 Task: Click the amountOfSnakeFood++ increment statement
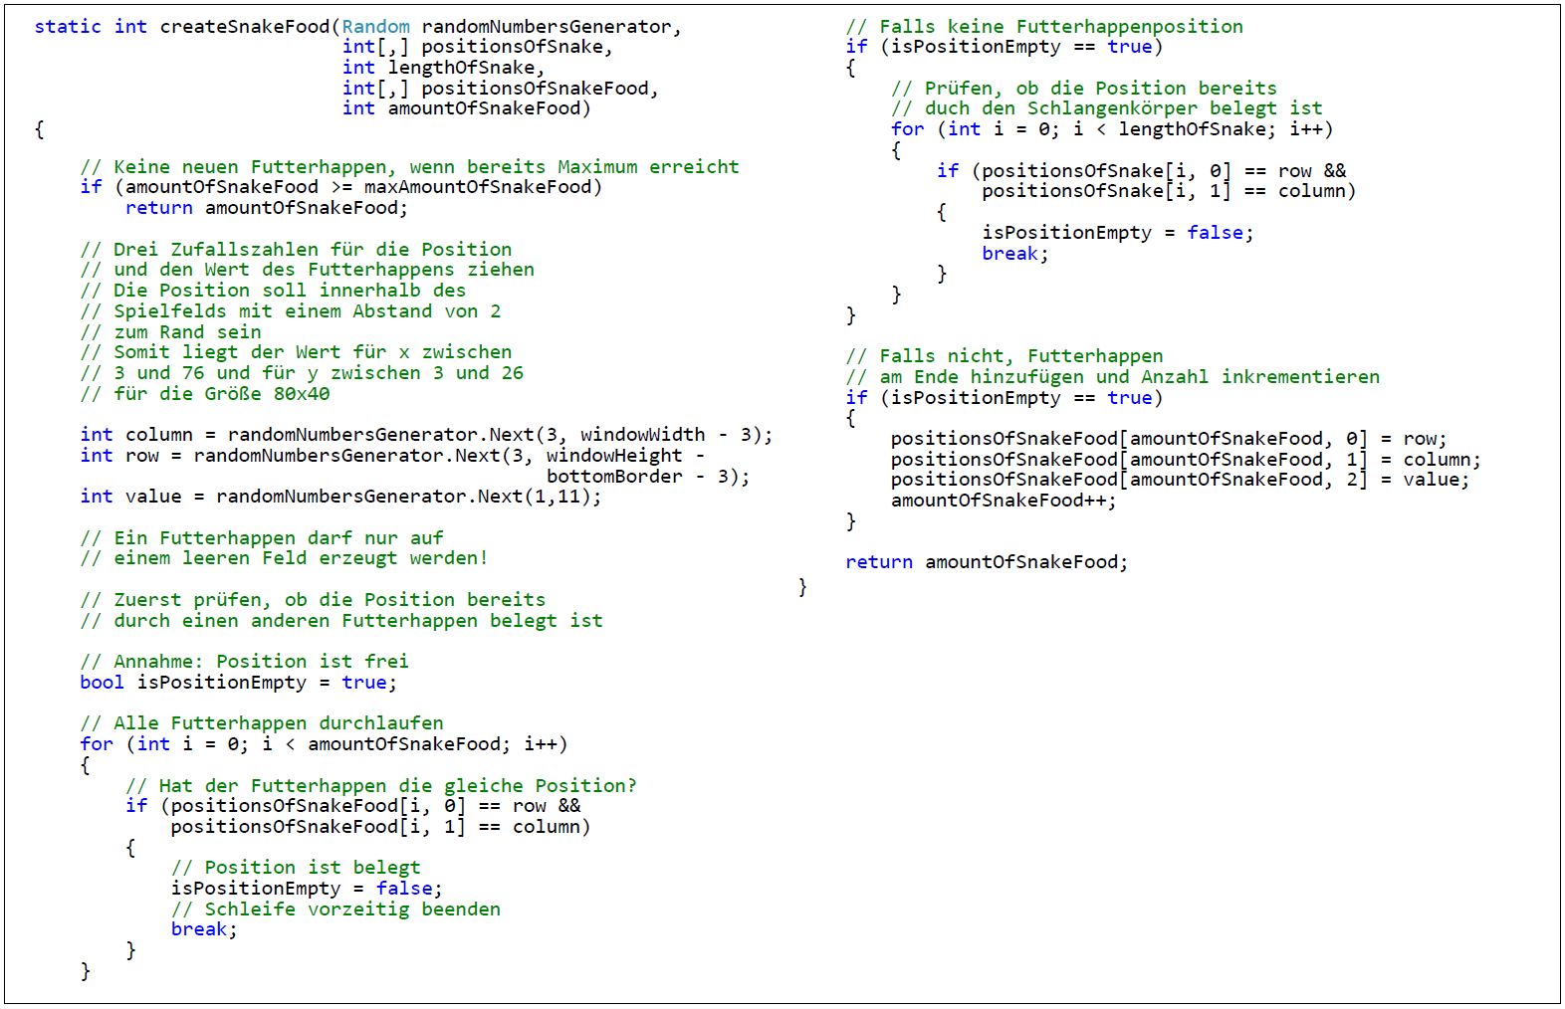(x=1003, y=501)
